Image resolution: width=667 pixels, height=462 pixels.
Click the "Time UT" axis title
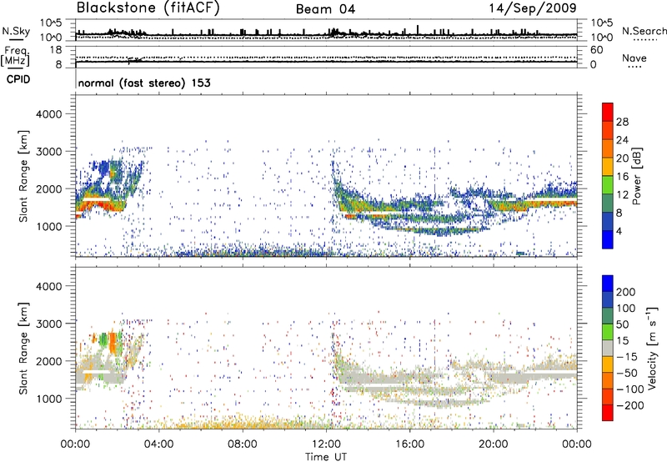[x=326, y=457]
